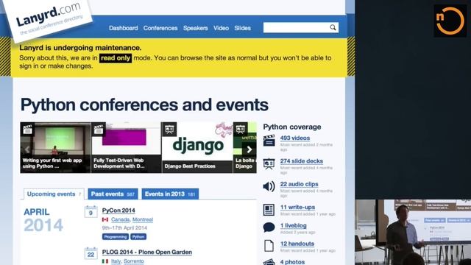Open the Video navigation item

(221, 28)
